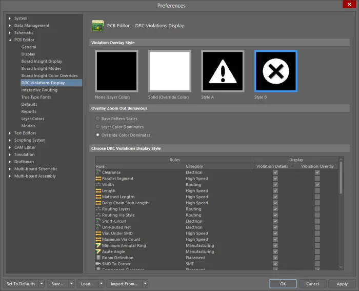This screenshot has width=359, height=291.
Task: Click the Vias Under SMD rule icon
Action: [x=98, y=234]
